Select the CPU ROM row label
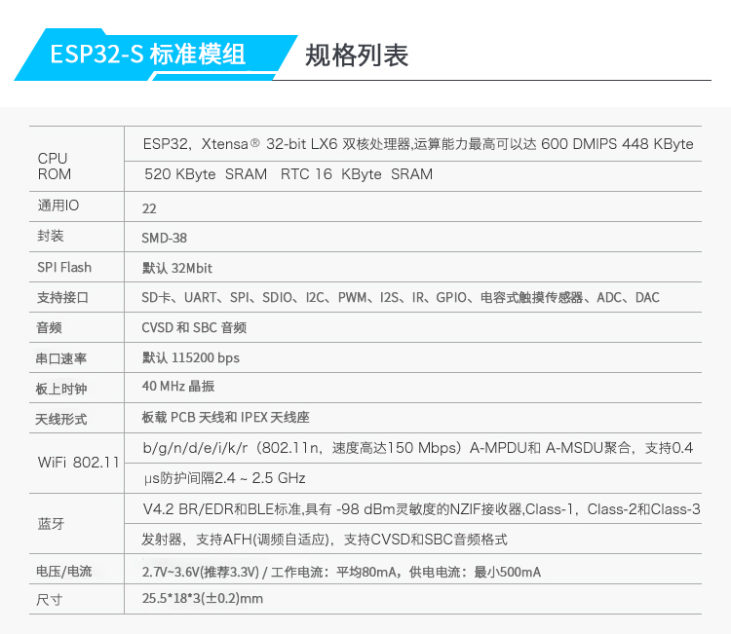Screen dimensions: 731x634 tap(54, 167)
